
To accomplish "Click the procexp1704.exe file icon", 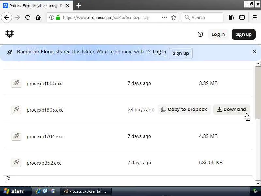I will coord(16,136).
